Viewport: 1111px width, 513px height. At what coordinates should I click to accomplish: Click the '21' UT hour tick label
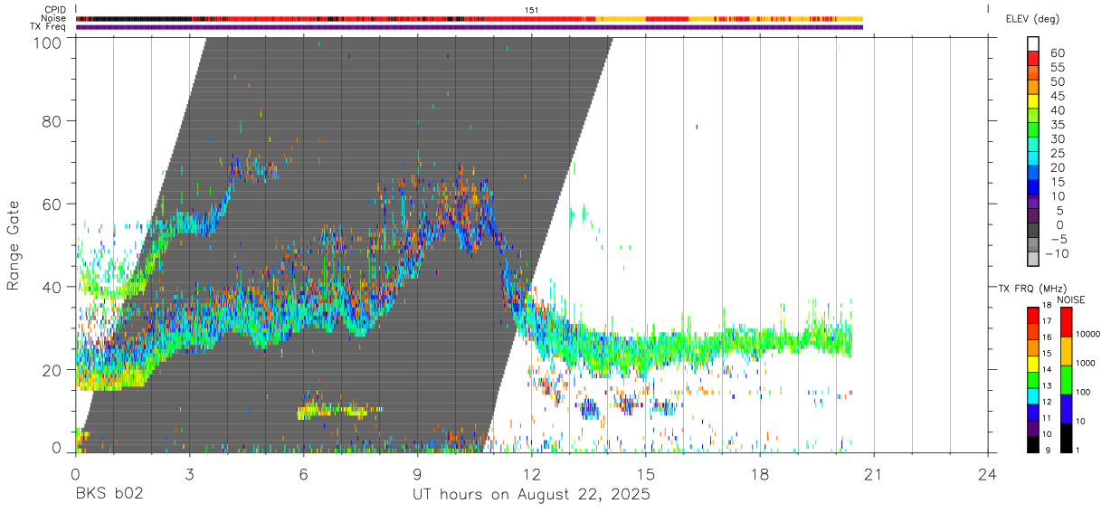tap(874, 472)
